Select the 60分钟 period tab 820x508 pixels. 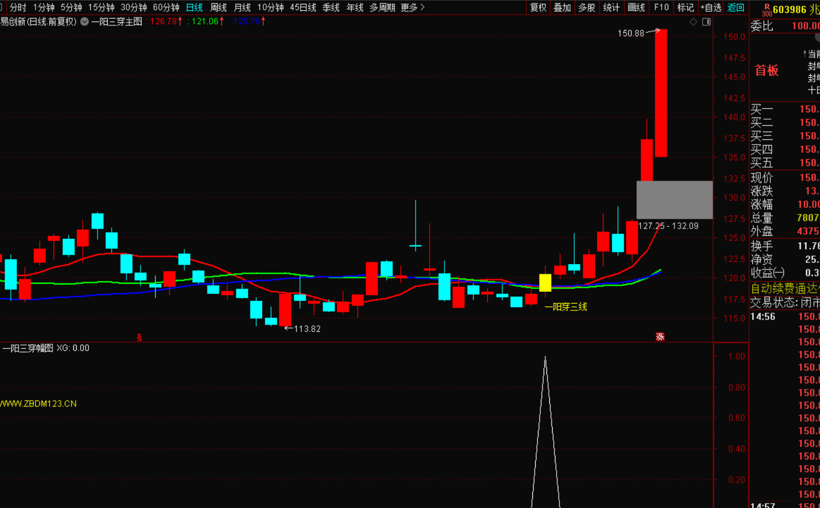tap(166, 7)
